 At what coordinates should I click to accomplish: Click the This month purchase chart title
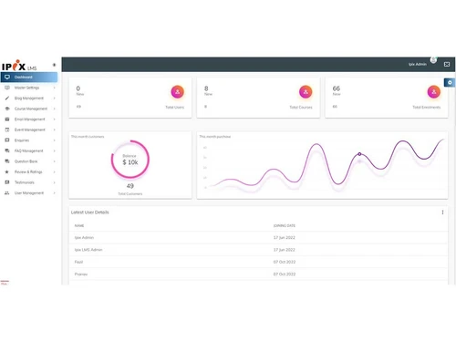pyautogui.click(x=215, y=137)
